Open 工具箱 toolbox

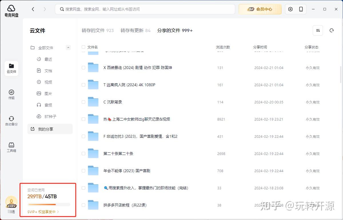point(11,147)
